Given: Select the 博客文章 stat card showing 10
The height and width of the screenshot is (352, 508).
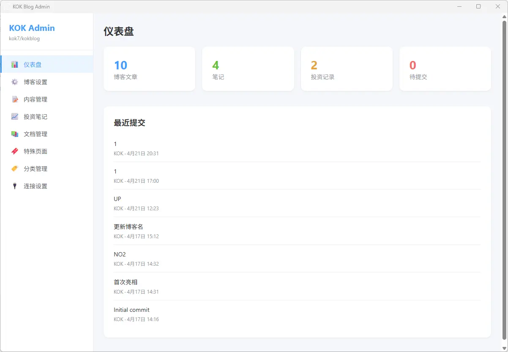Looking at the screenshot, I should tap(149, 69).
